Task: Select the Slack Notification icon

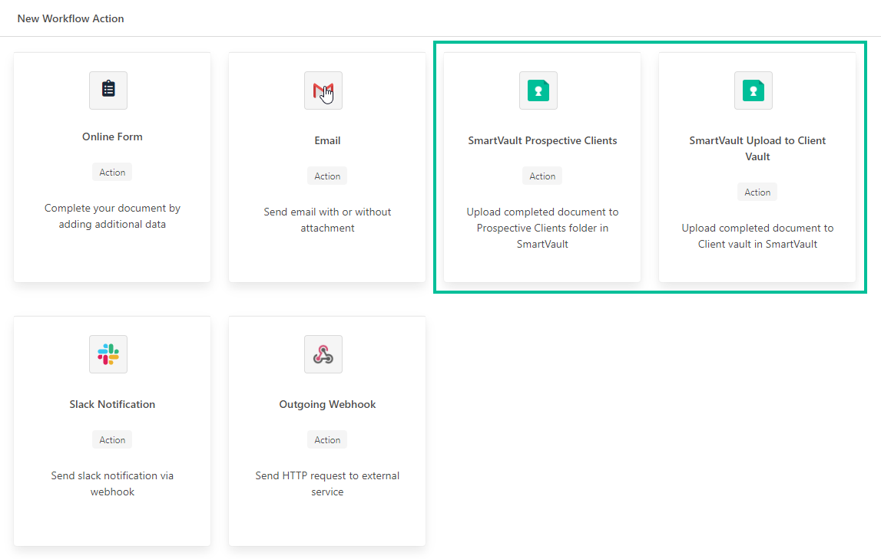Action: (108, 353)
